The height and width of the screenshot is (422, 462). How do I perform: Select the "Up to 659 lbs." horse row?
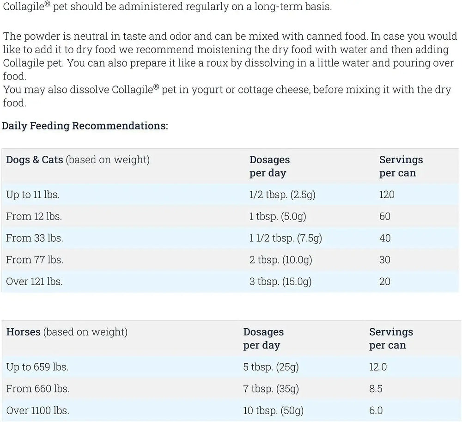pyautogui.click(x=37, y=367)
